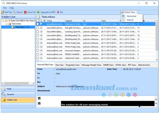Select the Vertical view layout icon

(123, 20)
